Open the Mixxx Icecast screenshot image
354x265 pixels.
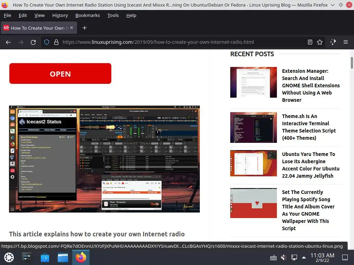104,159
